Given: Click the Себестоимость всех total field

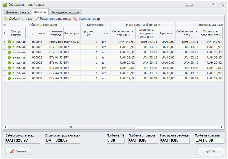Looking at the screenshot, I should [23, 141].
